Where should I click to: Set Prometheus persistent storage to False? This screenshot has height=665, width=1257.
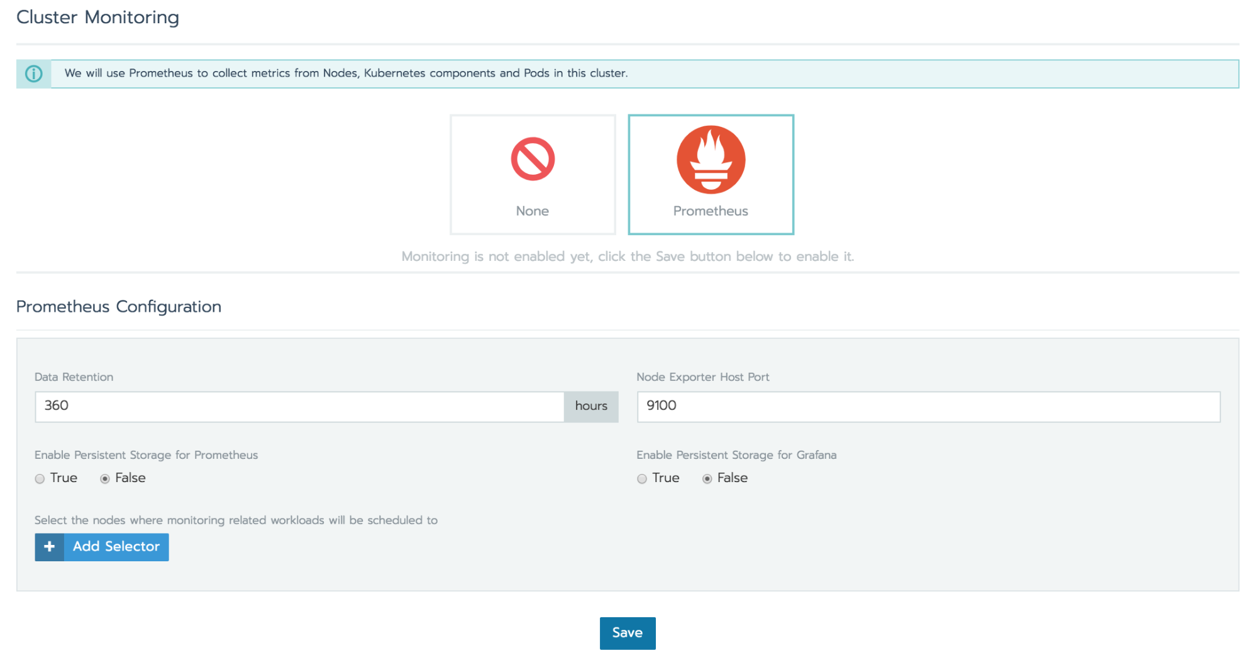[105, 479]
